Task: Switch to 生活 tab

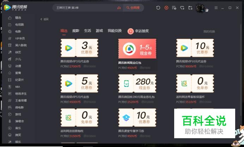Action: tap(87, 31)
